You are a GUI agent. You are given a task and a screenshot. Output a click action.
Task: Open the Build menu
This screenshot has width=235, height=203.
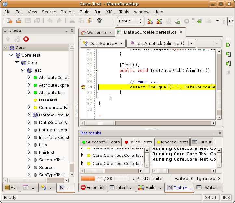coord(85,12)
